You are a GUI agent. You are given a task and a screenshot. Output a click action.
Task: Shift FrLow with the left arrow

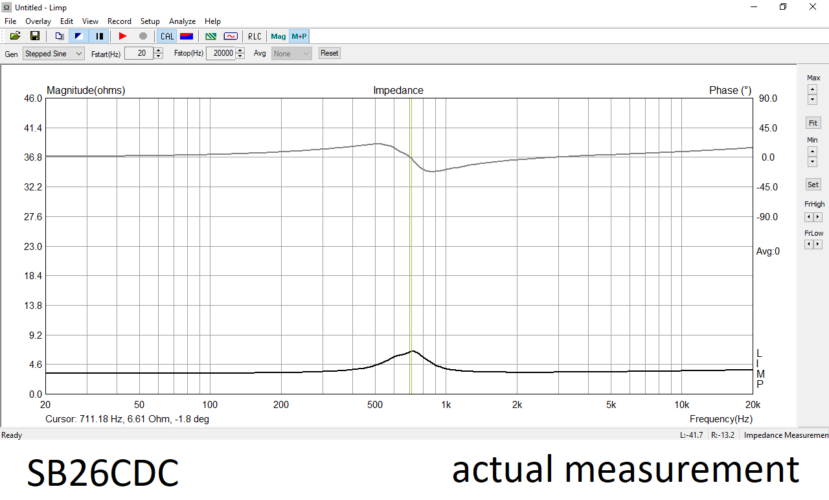tap(809, 244)
